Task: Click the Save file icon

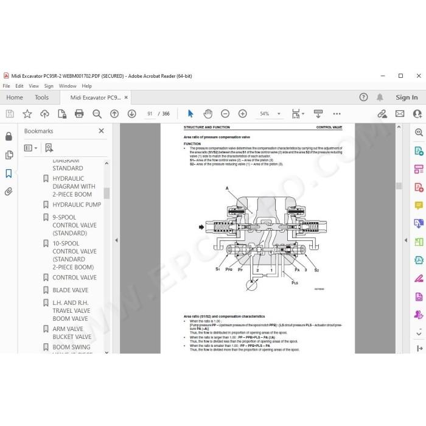Action: pos(10,114)
